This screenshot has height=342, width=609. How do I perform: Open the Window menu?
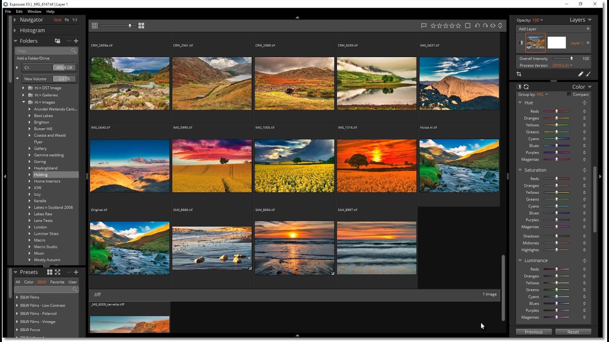pyautogui.click(x=34, y=11)
